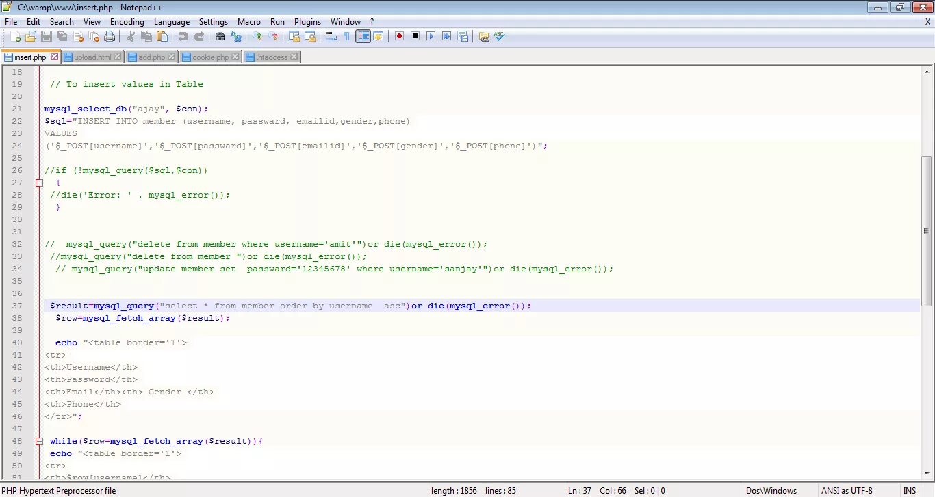Click the ABC spell-check icon
The height and width of the screenshot is (497, 935).
pos(500,37)
